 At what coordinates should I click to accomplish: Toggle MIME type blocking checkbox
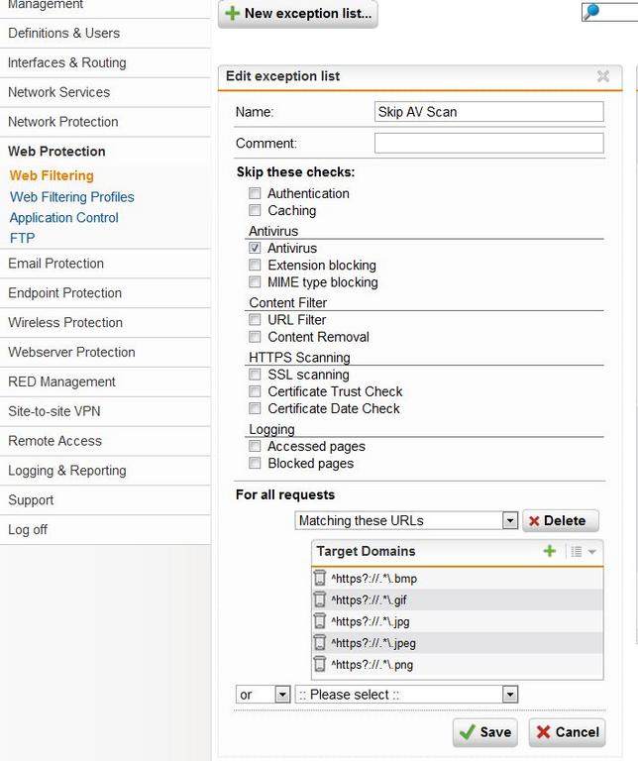tap(255, 282)
